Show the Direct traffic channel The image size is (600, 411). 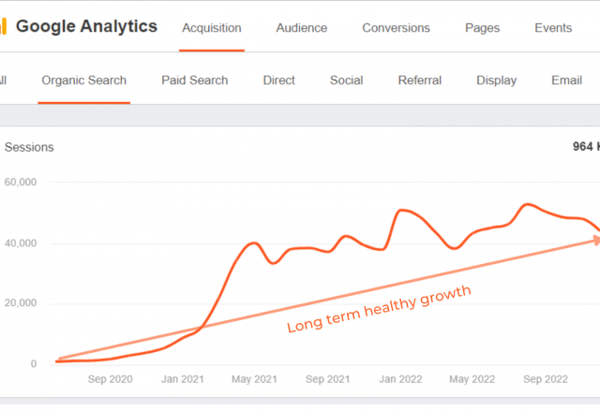click(x=278, y=81)
